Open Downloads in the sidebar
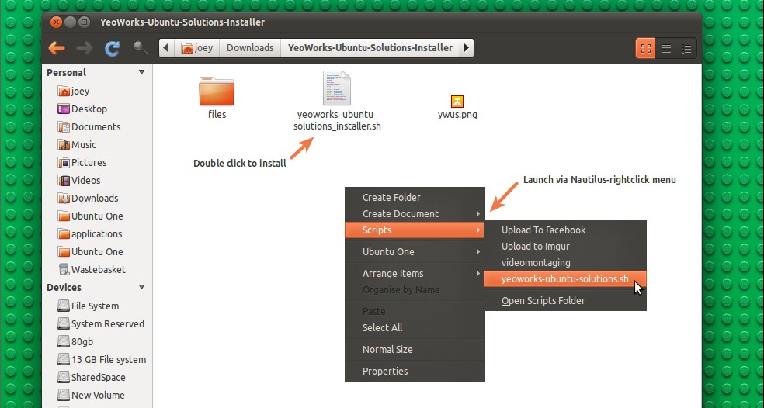The height and width of the screenshot is (408, 764). 89,198
